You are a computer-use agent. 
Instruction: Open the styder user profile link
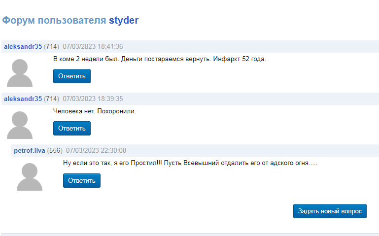[124, 21]
